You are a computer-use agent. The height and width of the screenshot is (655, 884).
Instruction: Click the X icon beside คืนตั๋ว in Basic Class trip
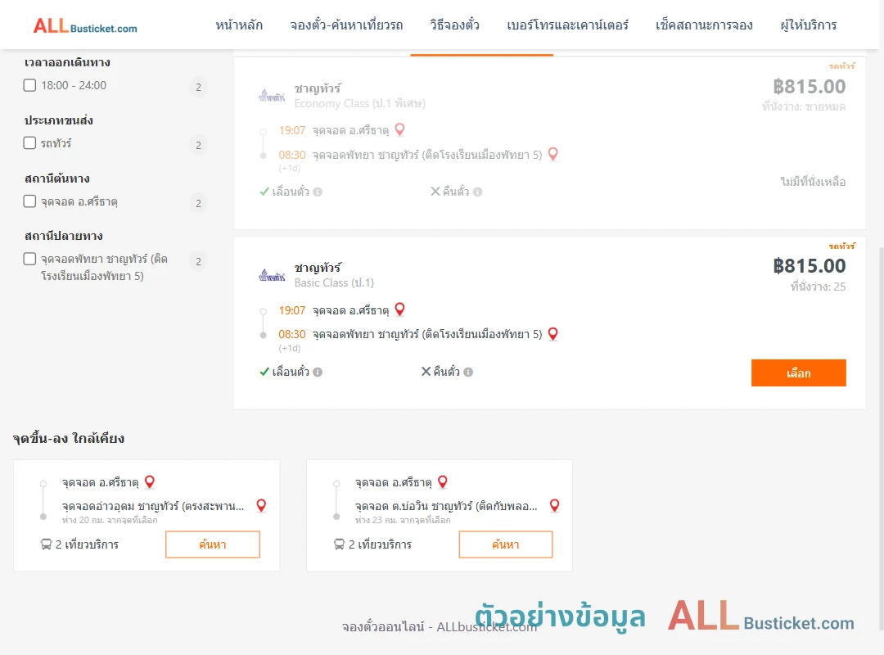click(x=426, y=371)
